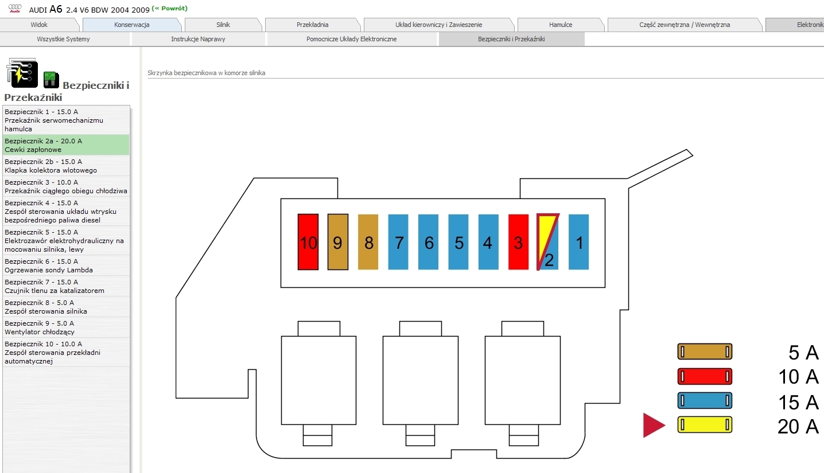
Task: Switch to the Silnik tab
Action: [223, 24]
